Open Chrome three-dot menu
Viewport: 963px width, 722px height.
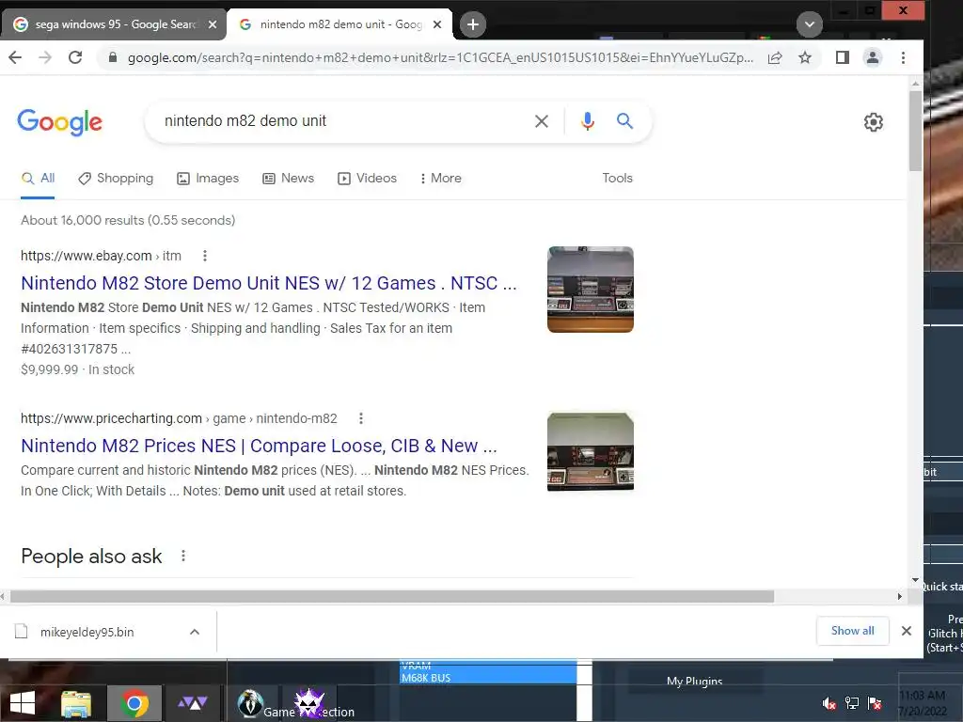point(903,57)
